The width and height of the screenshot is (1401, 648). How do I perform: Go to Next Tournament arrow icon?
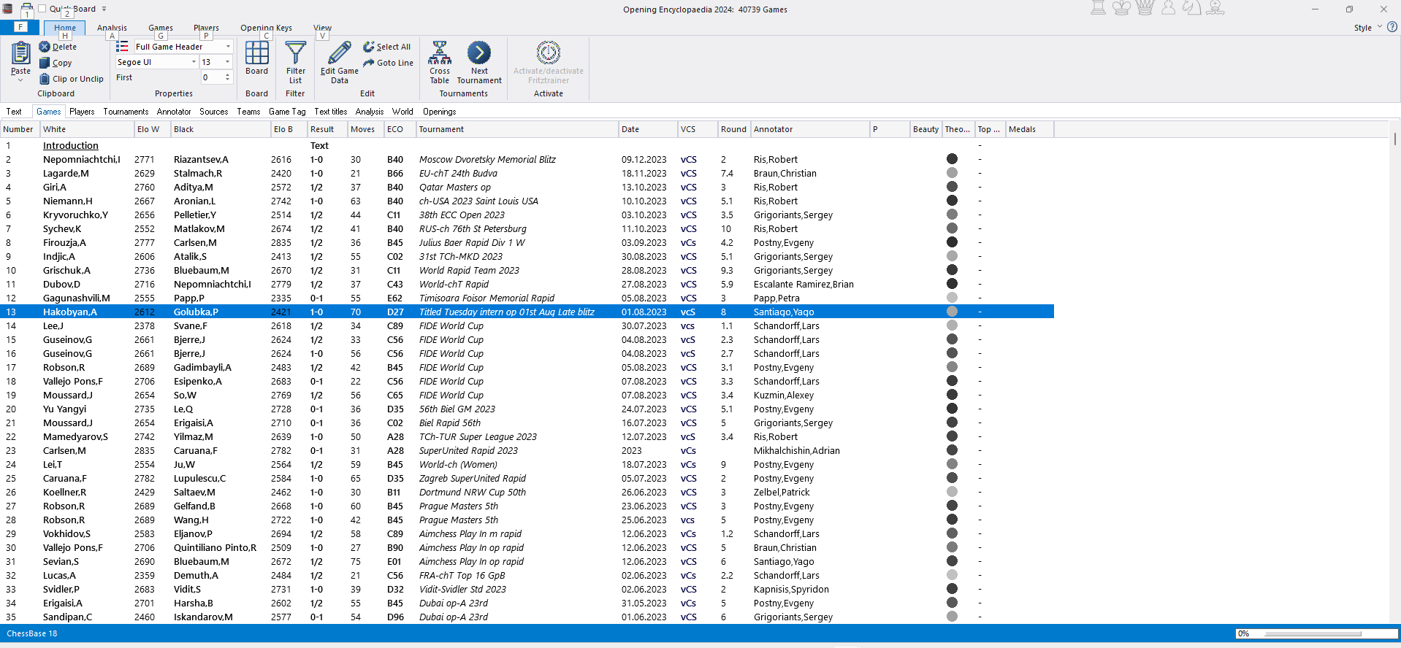pos(479,53)
